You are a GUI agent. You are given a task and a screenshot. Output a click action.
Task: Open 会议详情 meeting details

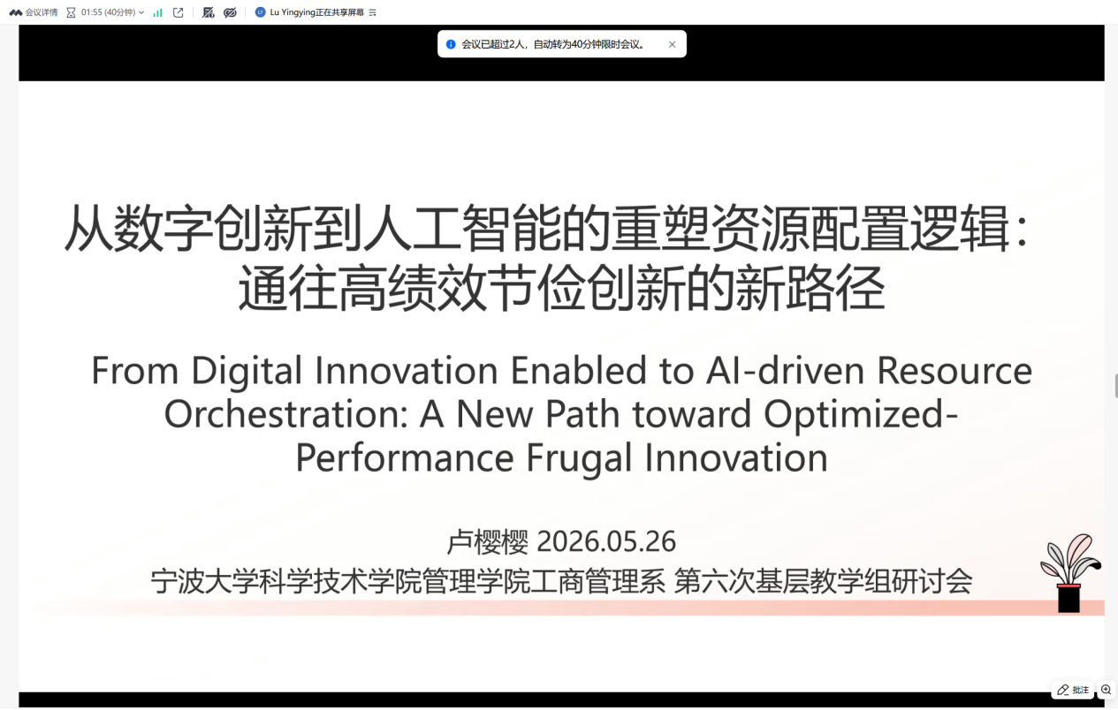[x=34, y=12]
